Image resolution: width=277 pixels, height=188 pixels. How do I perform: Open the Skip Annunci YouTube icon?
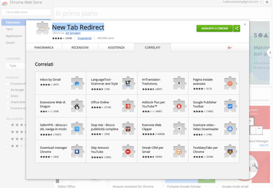pos(128,151)
